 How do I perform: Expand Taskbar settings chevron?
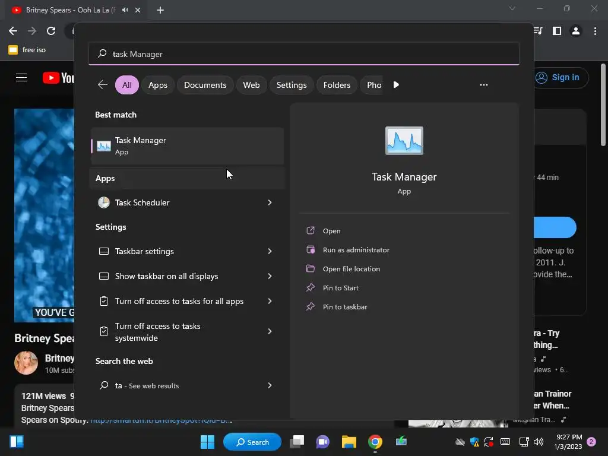coord(270,251)
